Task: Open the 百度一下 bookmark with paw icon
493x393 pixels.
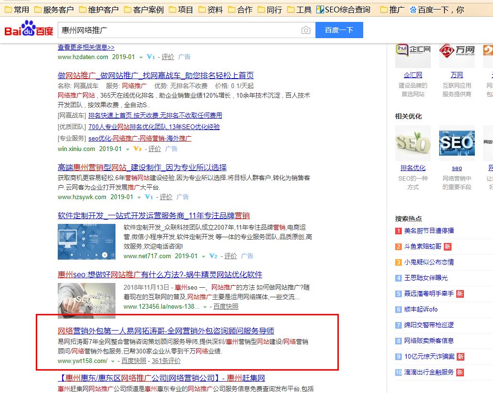Action: tap(437, 10)
